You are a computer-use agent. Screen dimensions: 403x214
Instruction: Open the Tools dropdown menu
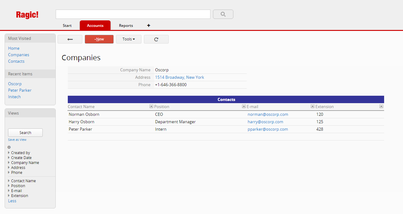(129, 39)
